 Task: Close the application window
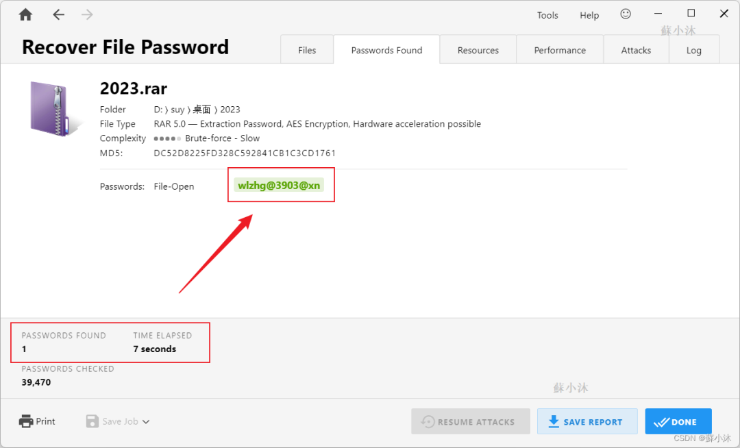click(724, 14)
